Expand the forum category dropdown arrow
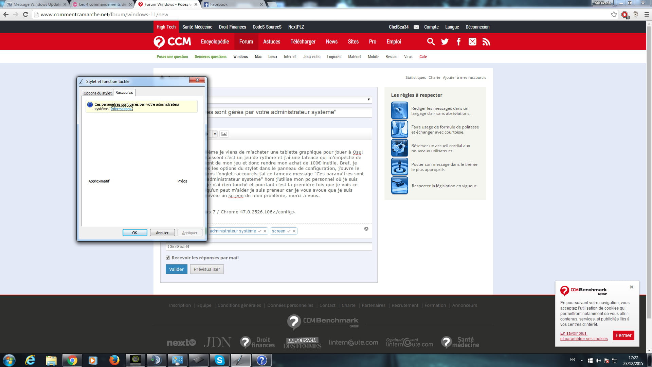The width and height of the screenshot is (652, 367). 368,100
